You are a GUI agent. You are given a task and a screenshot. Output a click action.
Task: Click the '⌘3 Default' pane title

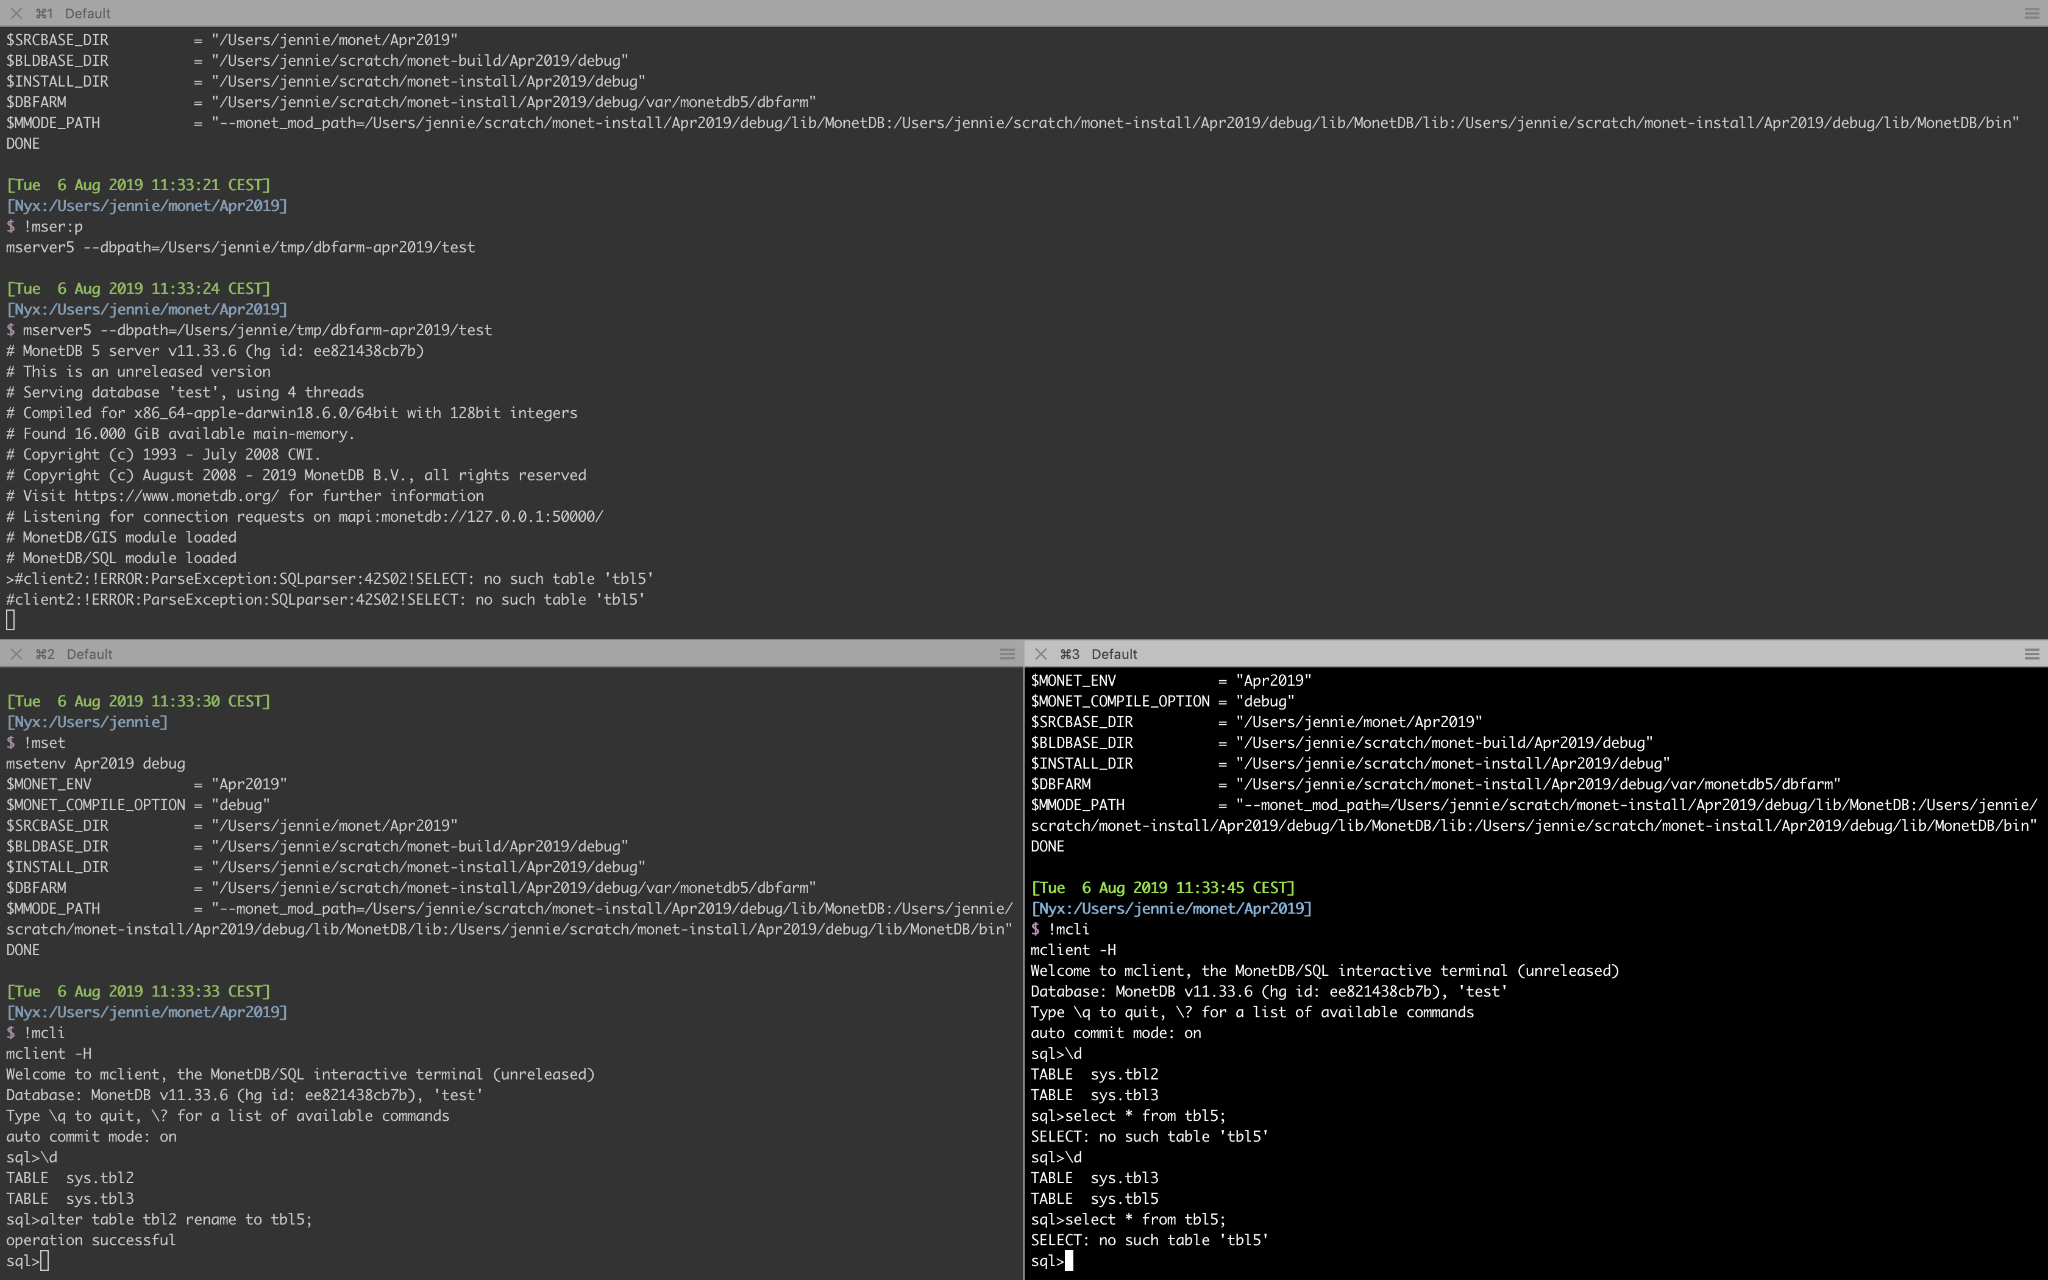[x=1098, y=653]
